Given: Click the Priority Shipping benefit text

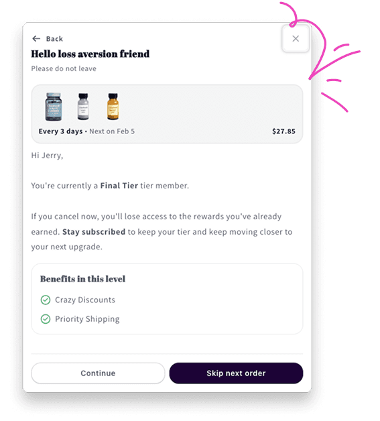Looking at the screenshot, I should pyautogui.click(x=87, y=319).
